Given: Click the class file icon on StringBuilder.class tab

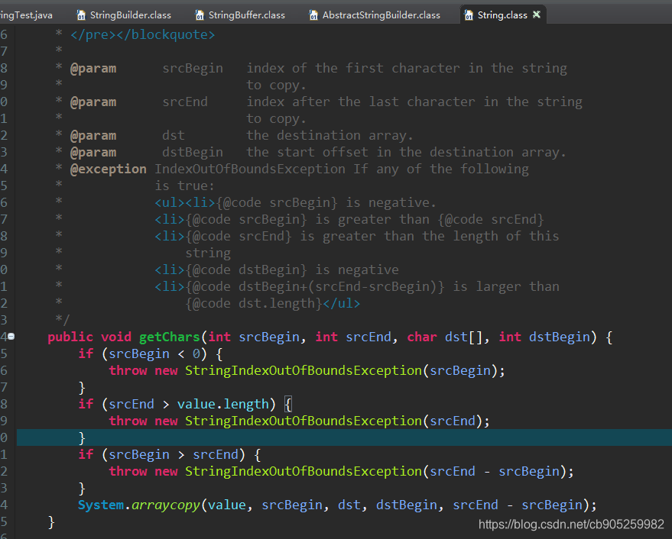Looking at the screenshot, I should tap(81, 15).
